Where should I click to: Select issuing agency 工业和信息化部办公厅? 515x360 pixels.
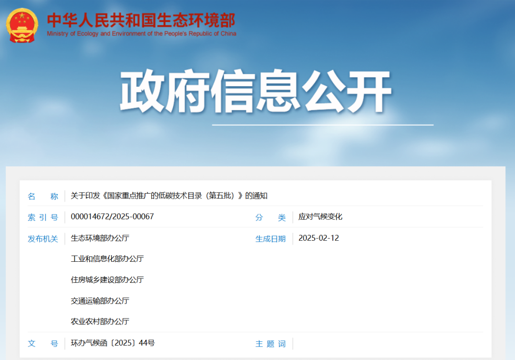pos(107,259)
